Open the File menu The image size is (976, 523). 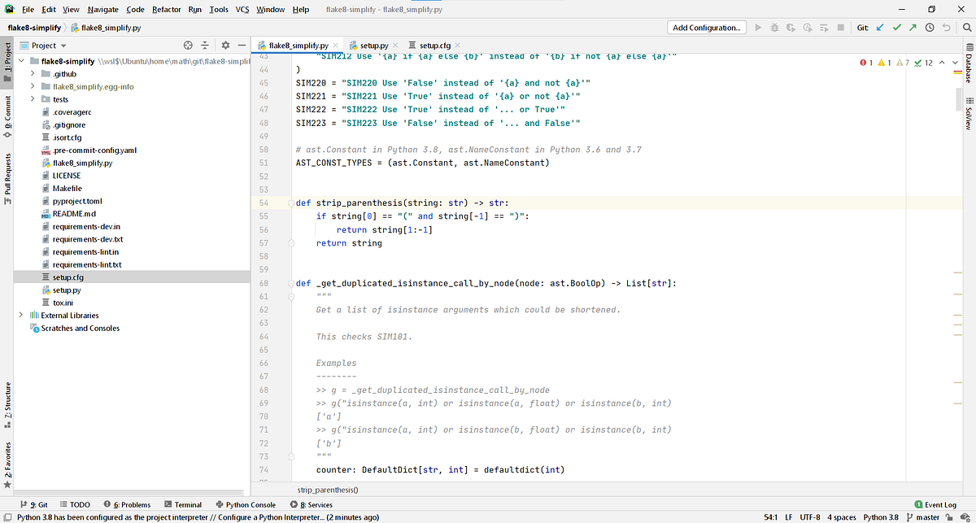[x=28, y=9]
